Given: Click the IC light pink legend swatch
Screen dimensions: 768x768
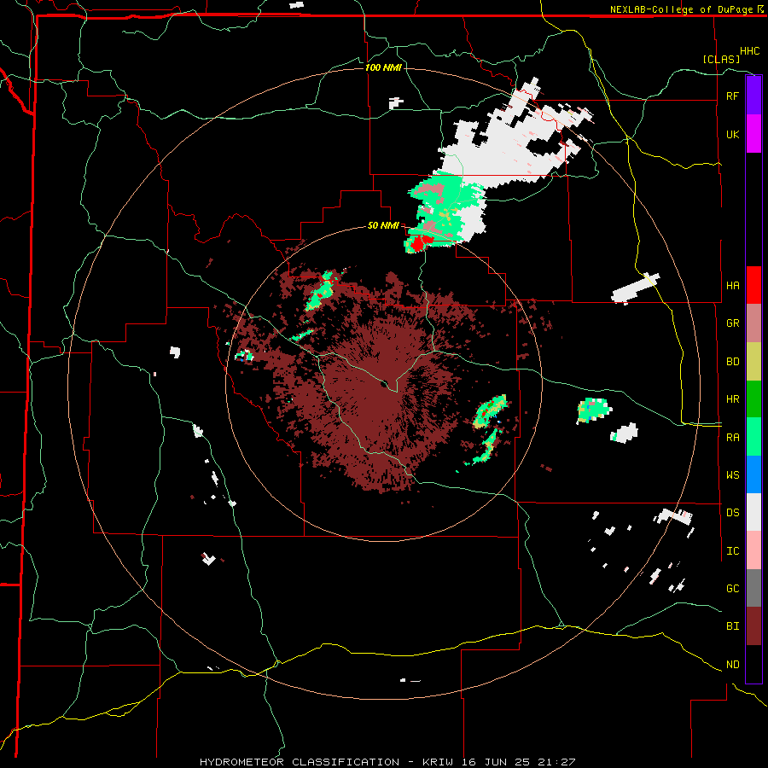Looking at the screenshot, I should 753,550.
